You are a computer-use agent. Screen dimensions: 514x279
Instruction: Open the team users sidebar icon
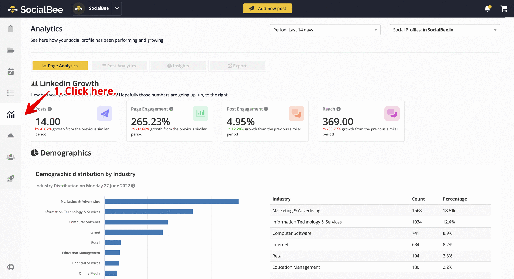tap(11, 157)
